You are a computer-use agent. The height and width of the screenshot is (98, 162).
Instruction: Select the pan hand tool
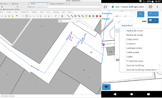pos(27,16)
